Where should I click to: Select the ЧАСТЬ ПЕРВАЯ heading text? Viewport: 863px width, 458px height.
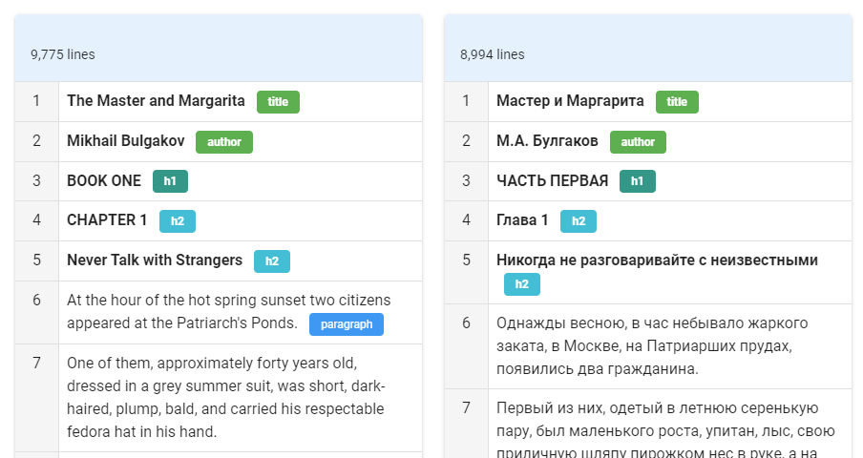click(552, 180)
